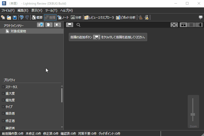Close the Lightning Review window
This screenshot has height=136, width=204.
tap(199, 3)
